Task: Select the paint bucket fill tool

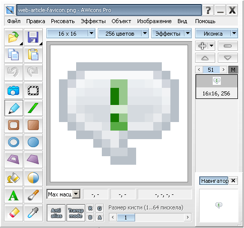Action: [x=14, y=178]
